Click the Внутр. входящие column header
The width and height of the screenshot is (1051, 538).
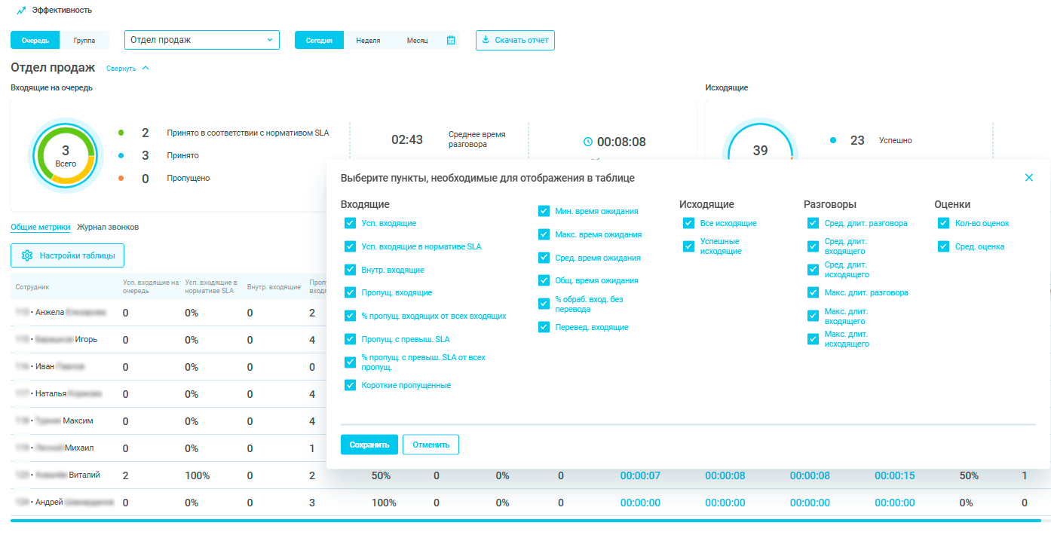[x=274, y=287]
